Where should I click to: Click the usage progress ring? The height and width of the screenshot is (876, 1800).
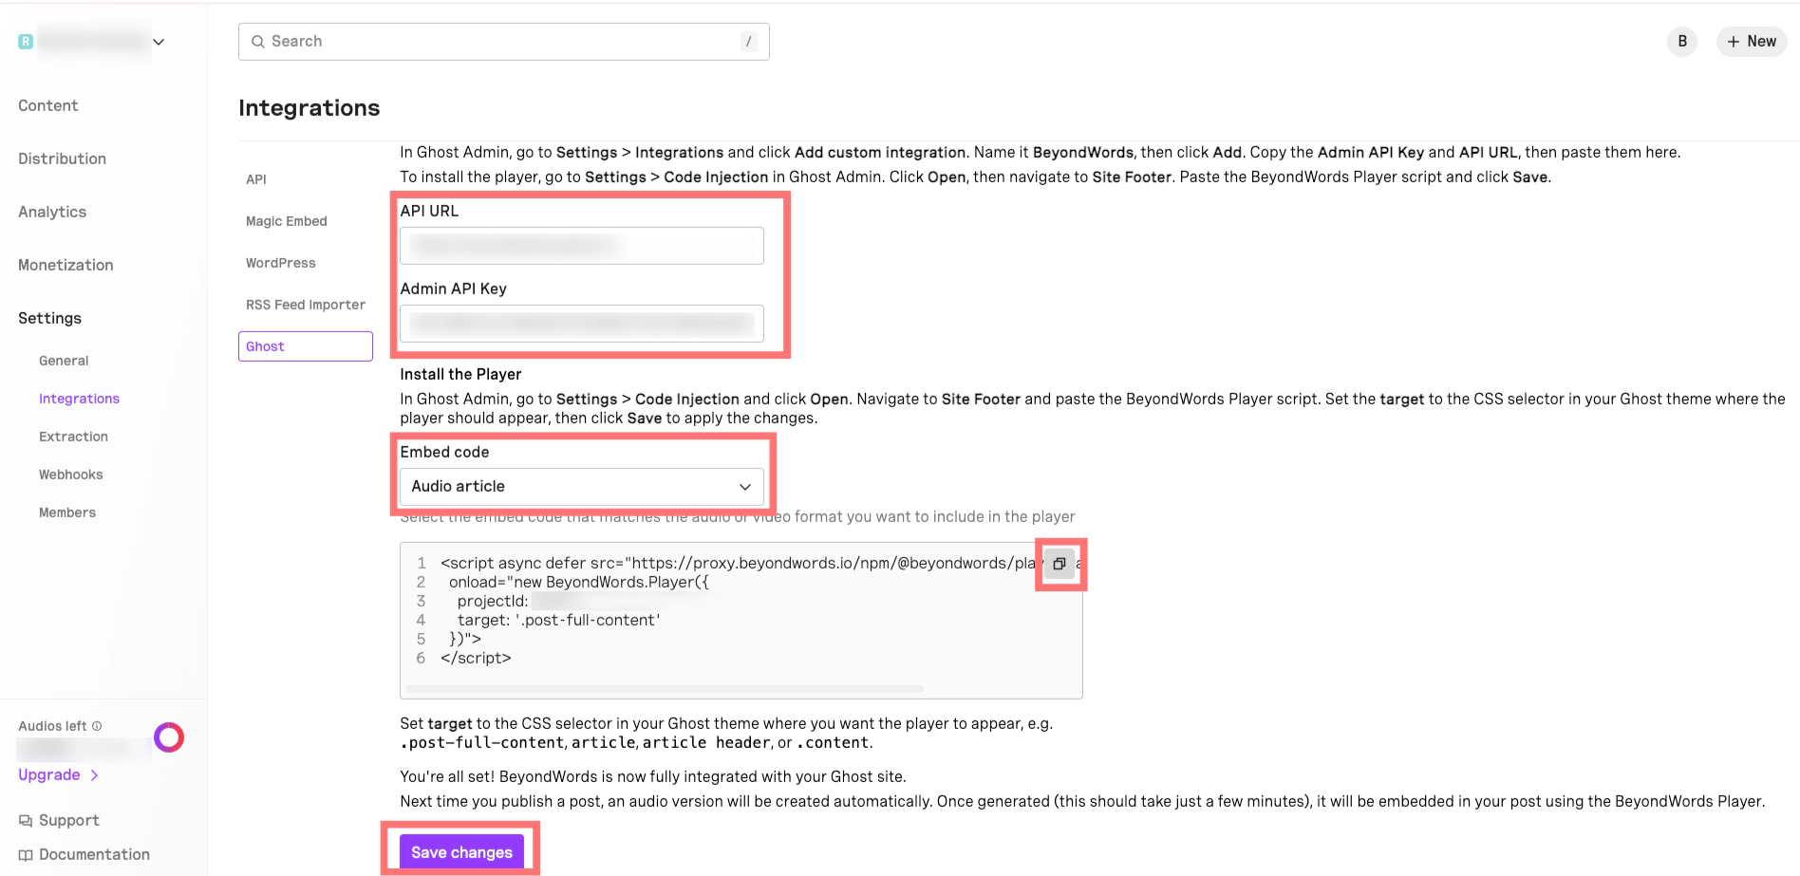(x=169, y=737)
